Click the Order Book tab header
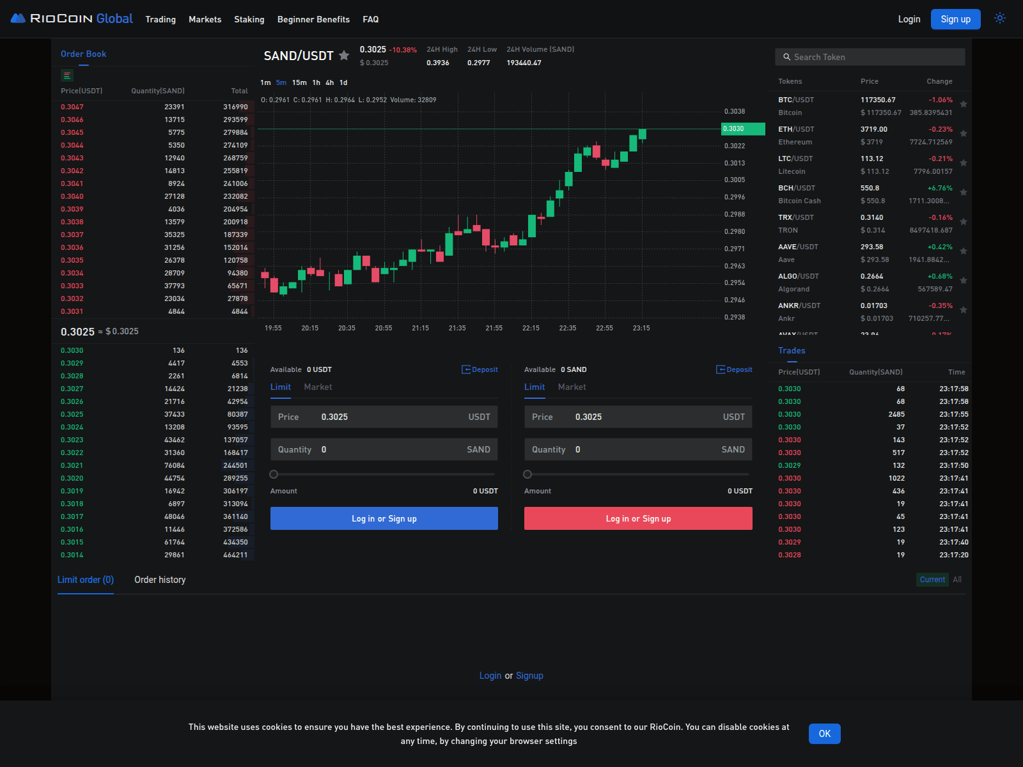The height and width of the screenshot is (767, 1023). click(83, 54)
